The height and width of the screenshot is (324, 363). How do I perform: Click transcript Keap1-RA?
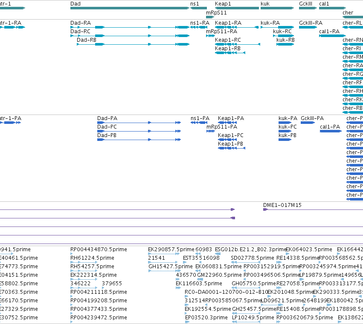228,23
